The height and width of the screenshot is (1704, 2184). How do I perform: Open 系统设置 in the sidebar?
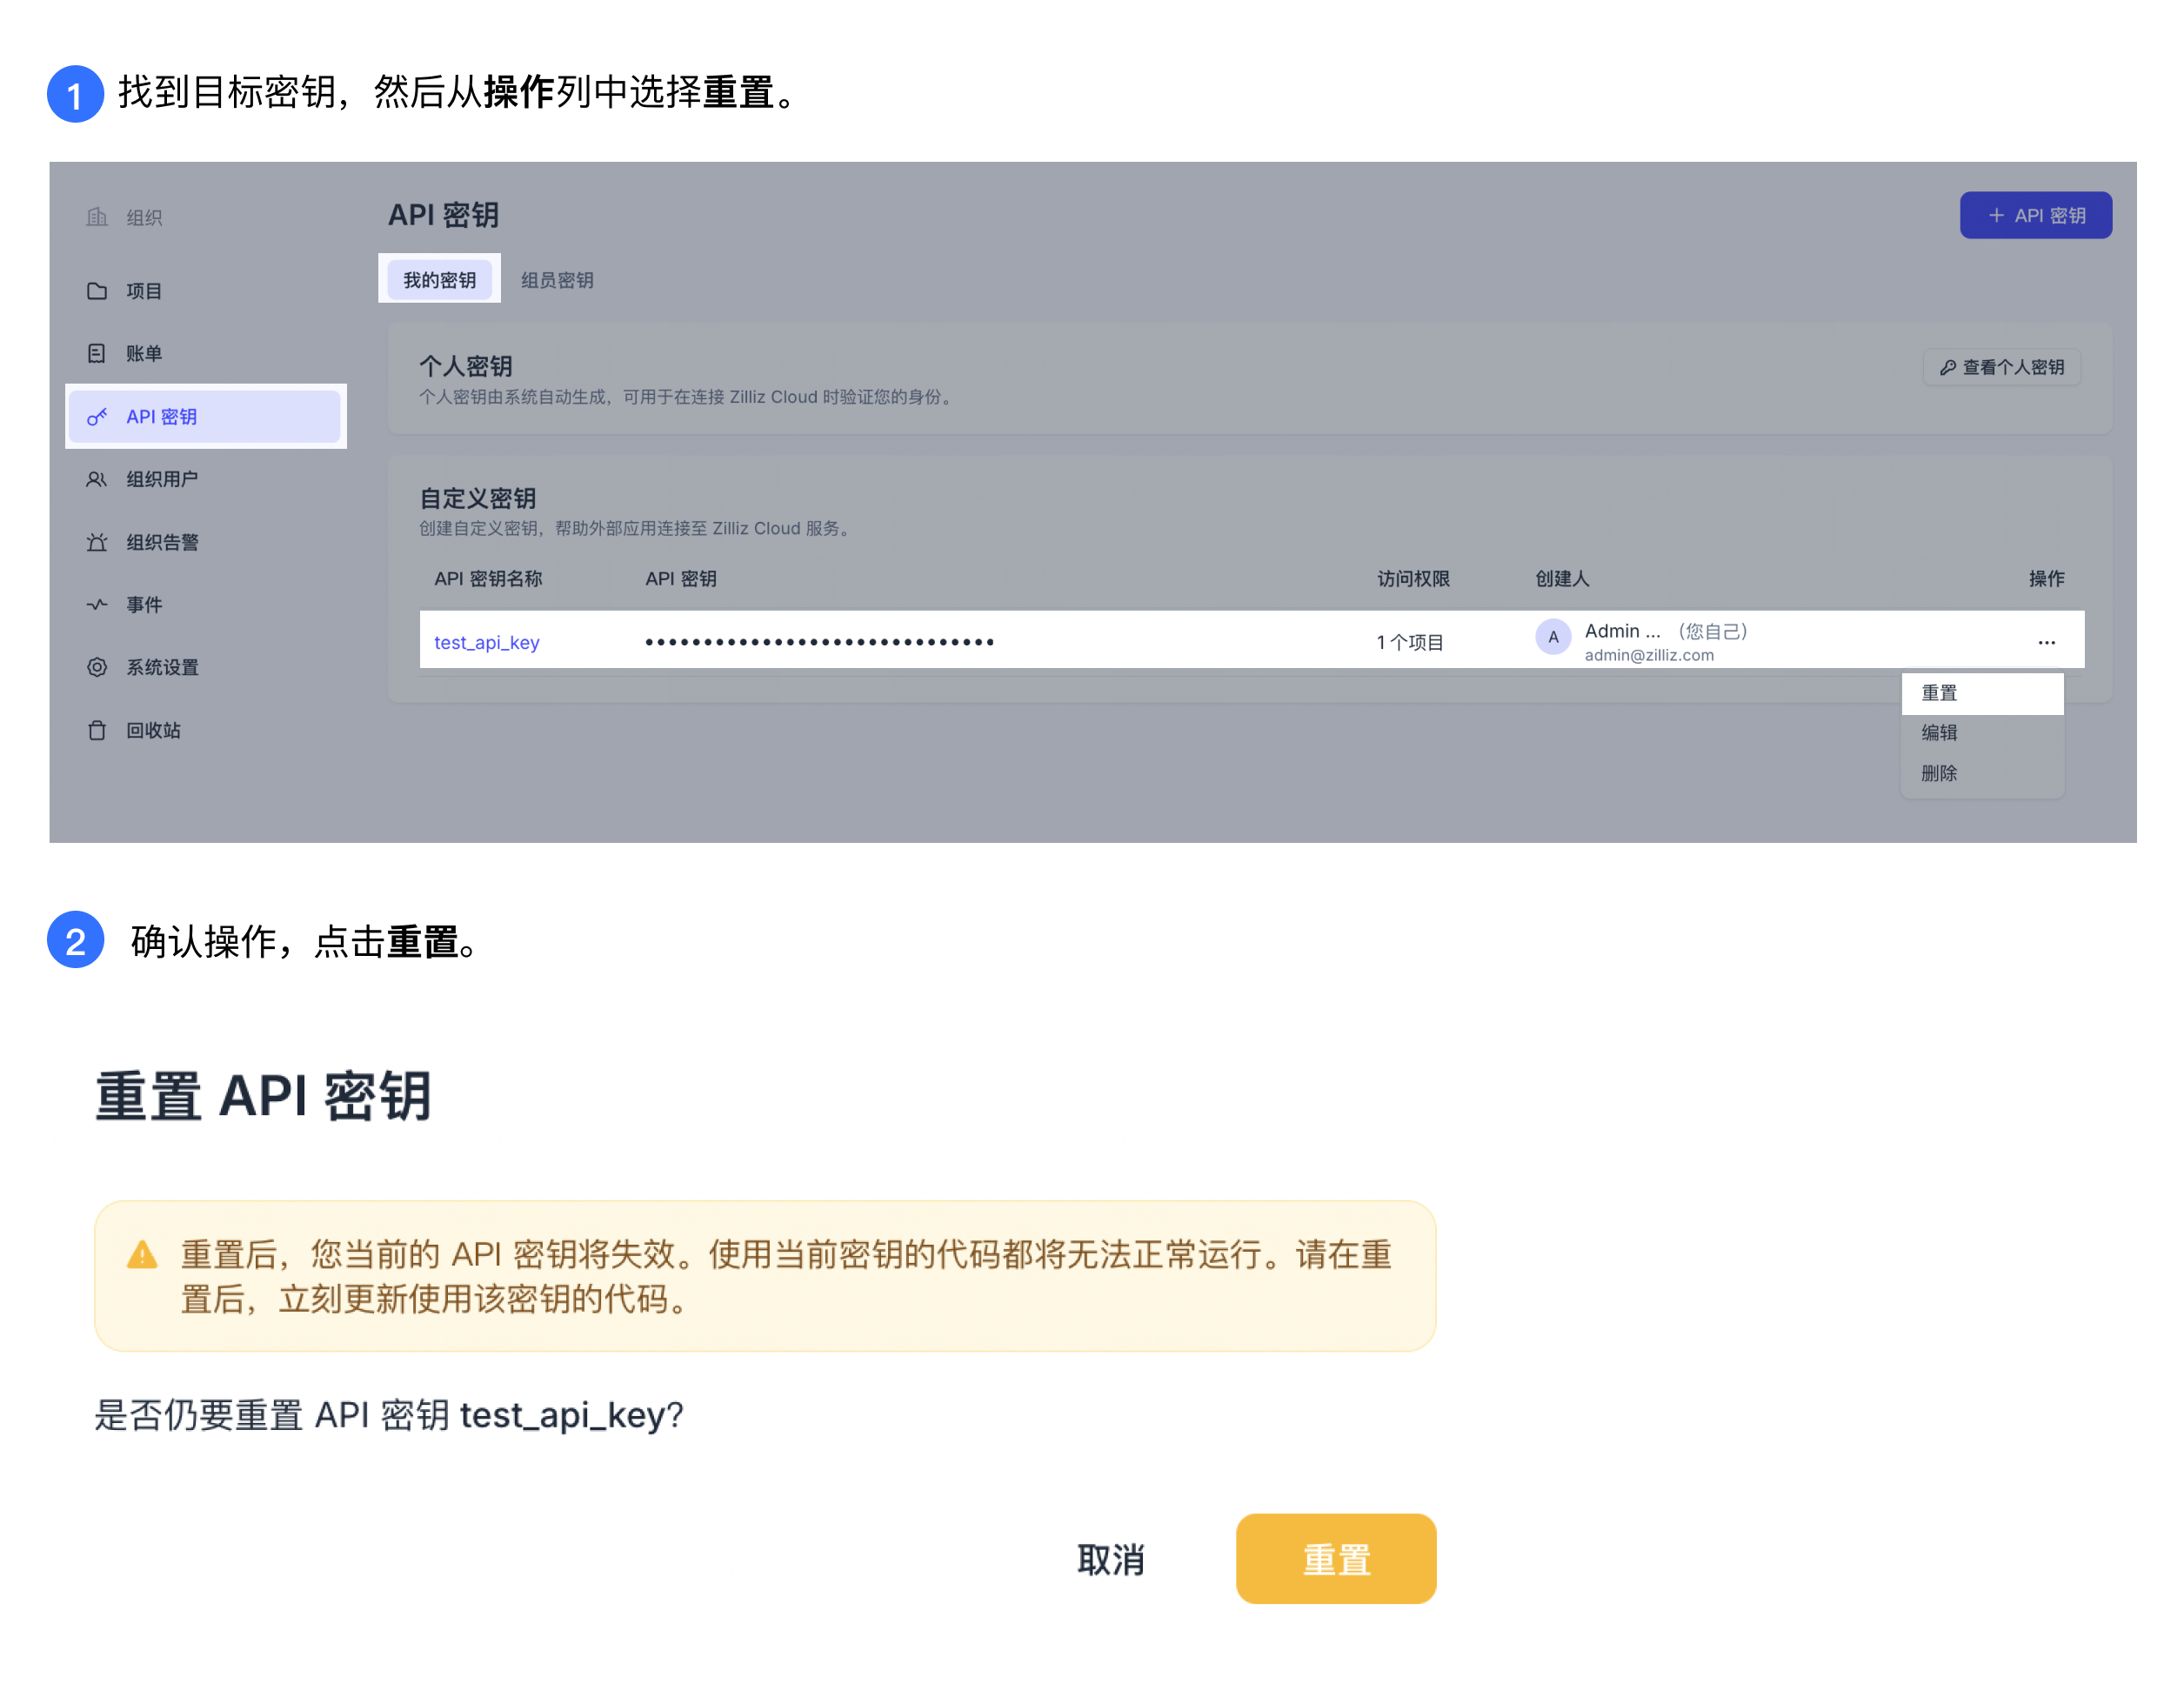tap(205, 668)
